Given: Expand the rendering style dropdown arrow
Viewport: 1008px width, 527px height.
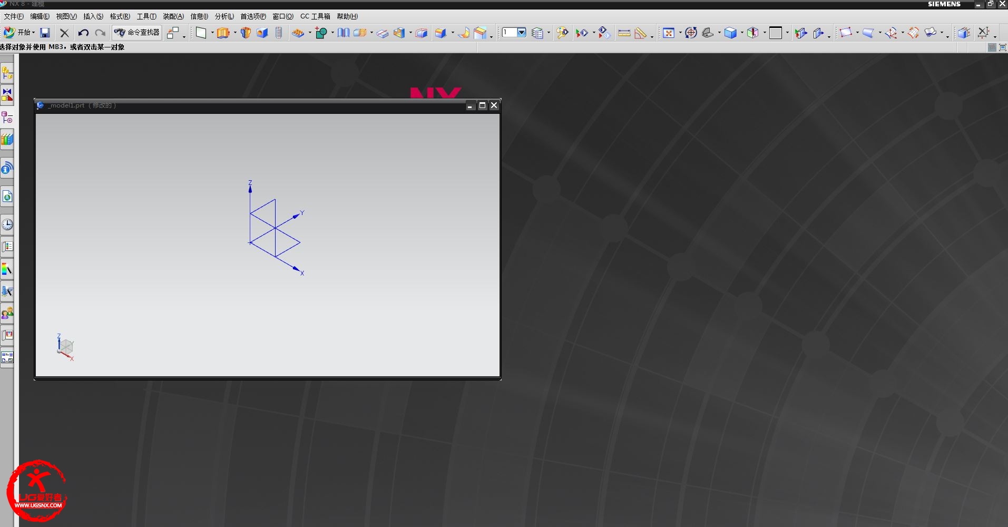Looking at the screenshot, I should point(742,33).
